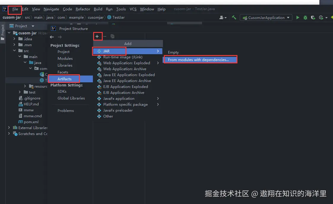Collapse the main folder

(x=20, y=57)
